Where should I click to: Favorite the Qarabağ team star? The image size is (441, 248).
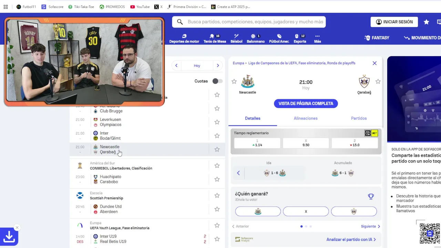pos(378,82)
